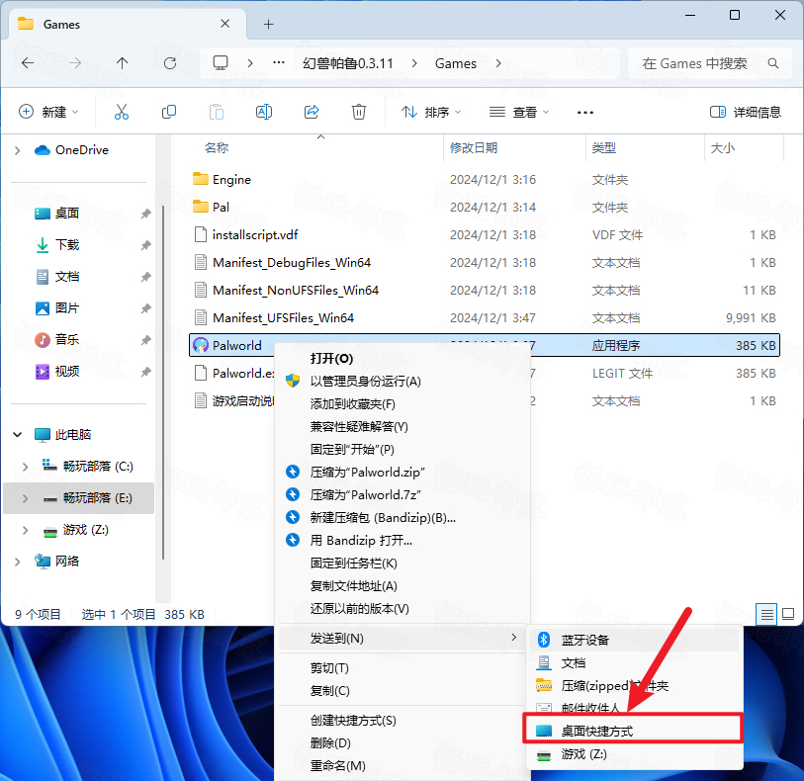
Task: Switch to large thumbnails view icon
Action: coord(788,614)
